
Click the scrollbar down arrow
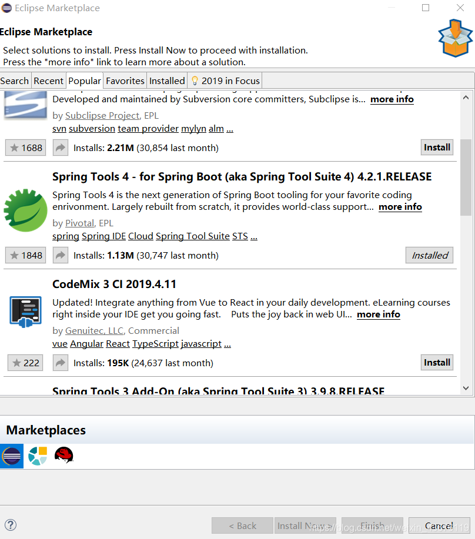pos(466,388)
